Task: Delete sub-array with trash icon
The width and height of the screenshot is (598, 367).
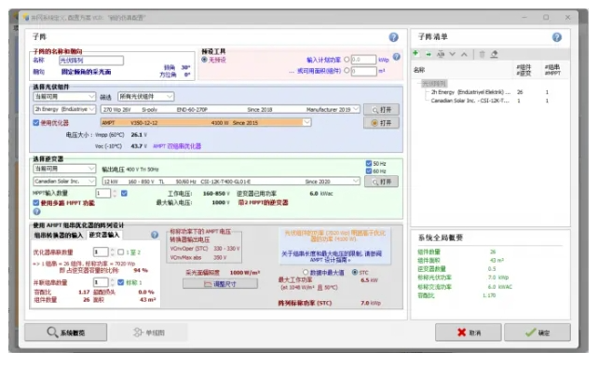Action: pyautogui.click(x=482, y=54)
